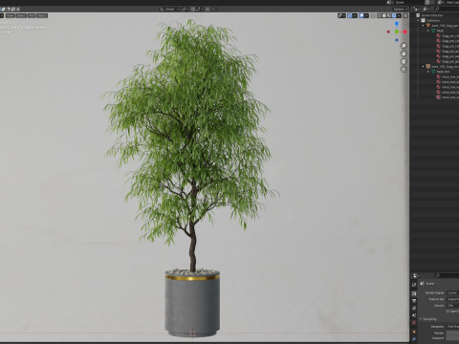Screen dimensions: 459x344
Task: Open the Tool properties tab
Action: (414, 285)
